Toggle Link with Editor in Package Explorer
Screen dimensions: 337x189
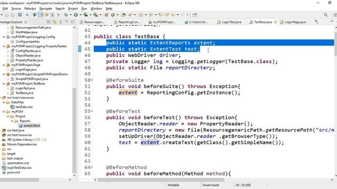coord(55,22)
